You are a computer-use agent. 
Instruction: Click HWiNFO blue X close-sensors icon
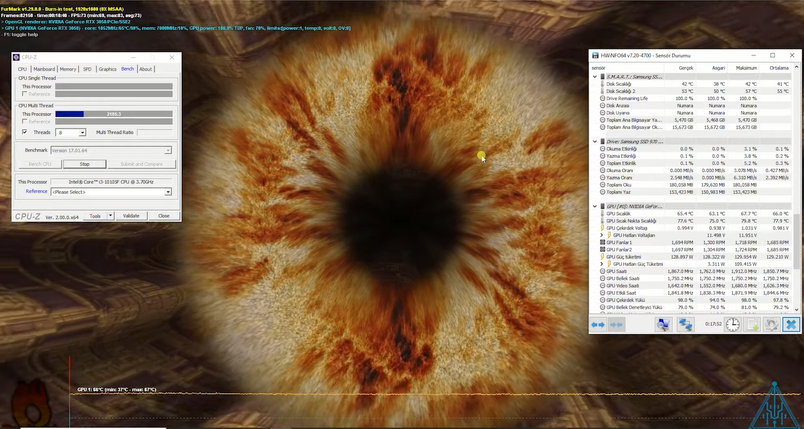791,325
